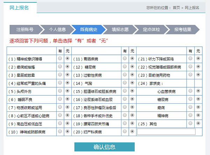210x155 pixels.
Task: Select '有' for 家族史 心血管疾病
Action: [x=190, y=91]
